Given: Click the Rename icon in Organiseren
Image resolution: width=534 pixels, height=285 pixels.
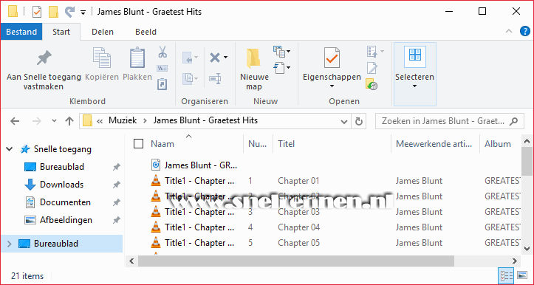Looking at the screenshot, I should (x=215, y=79).
